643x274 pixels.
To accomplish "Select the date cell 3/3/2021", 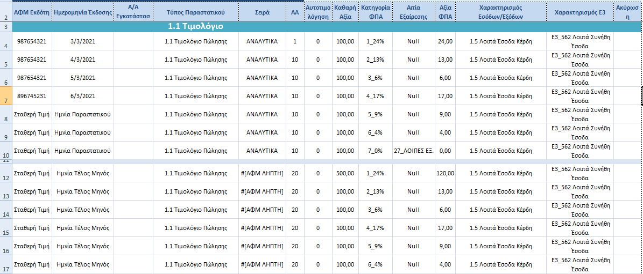I will click(x=83, y=41).
